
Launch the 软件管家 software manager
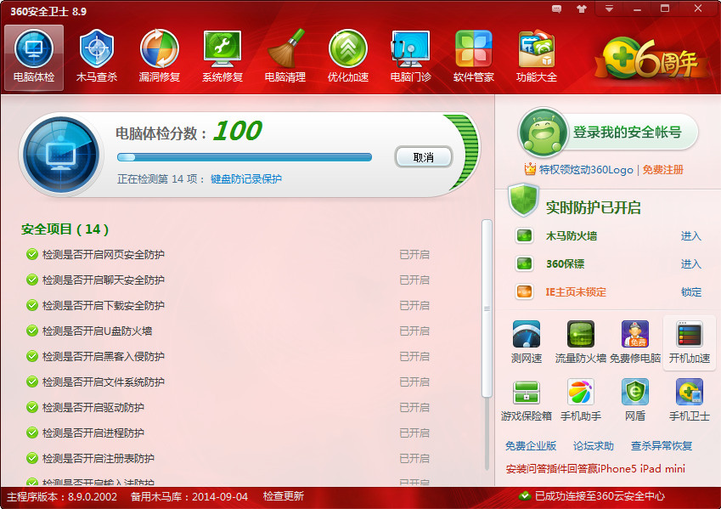[474, 56]
